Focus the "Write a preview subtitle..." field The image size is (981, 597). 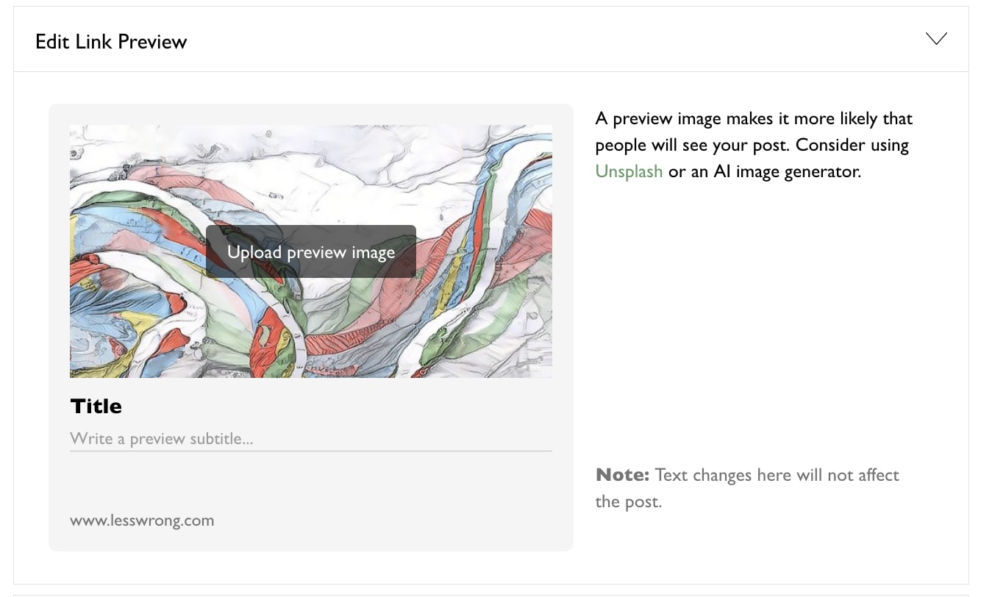tap(310, 439)
